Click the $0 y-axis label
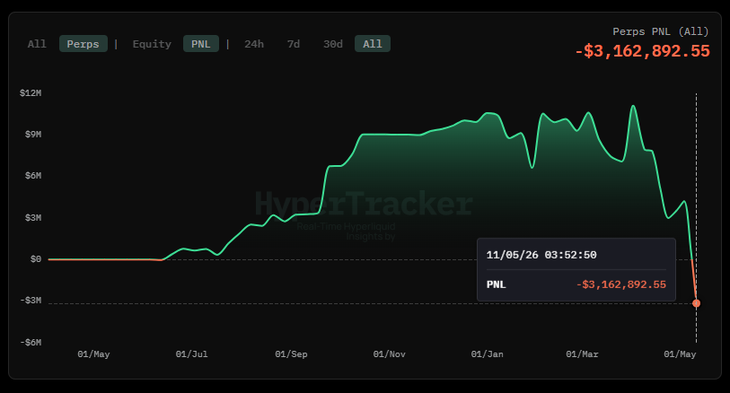The height and width of the screenshot is (393, 730). pyautogui.click(x=36, y=259)
